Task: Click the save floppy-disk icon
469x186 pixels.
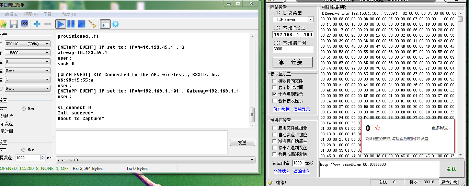Action: 13,24
